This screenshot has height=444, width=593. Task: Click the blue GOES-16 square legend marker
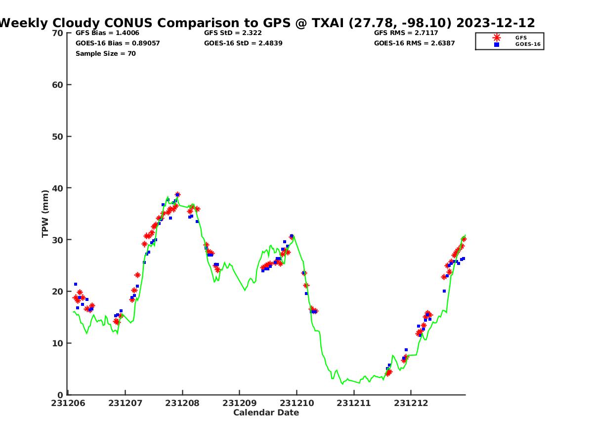(x=497, y=44)
